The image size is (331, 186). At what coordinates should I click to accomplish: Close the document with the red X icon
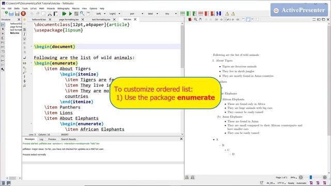click(x=23, y=14)
